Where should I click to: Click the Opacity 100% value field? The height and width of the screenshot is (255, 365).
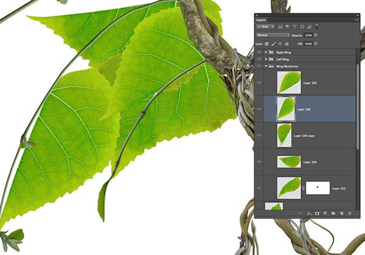(x=308, y=35)
